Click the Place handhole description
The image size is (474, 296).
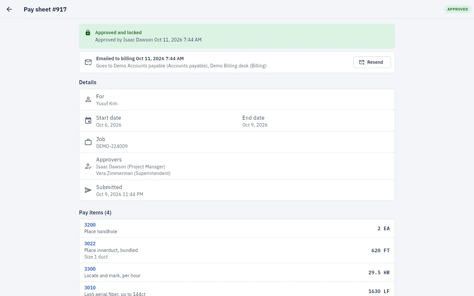(101, 232)
